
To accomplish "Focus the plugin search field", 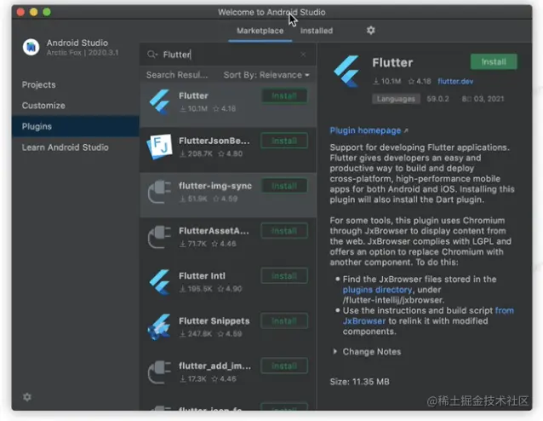I will tap(228, 55).
